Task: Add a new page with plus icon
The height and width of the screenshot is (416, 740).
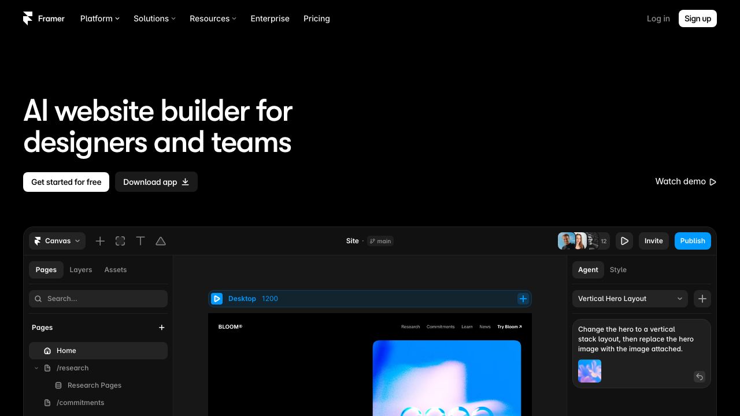Action: (162, 328)
